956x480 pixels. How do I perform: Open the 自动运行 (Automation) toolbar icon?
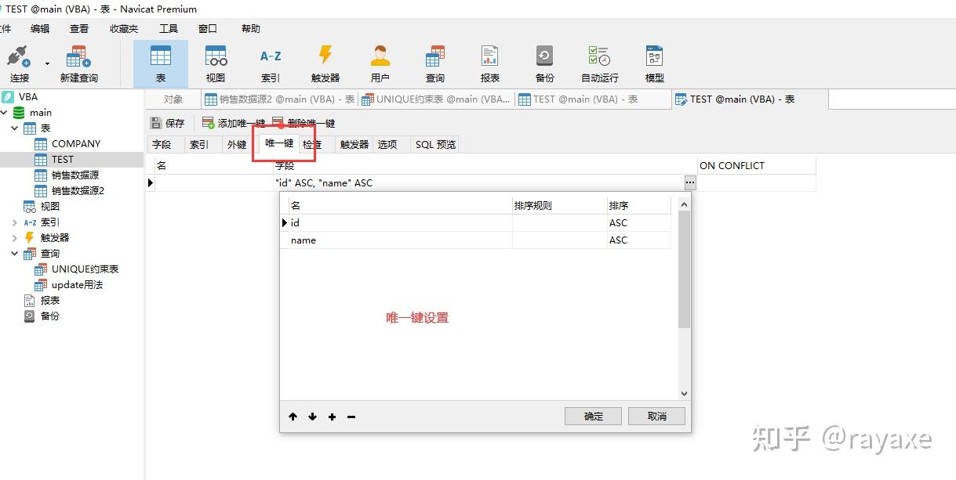click(598, 63)
